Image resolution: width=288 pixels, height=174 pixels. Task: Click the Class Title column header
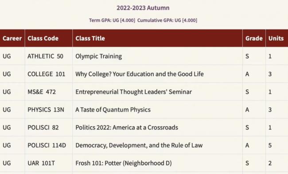(x=90, y=38)
